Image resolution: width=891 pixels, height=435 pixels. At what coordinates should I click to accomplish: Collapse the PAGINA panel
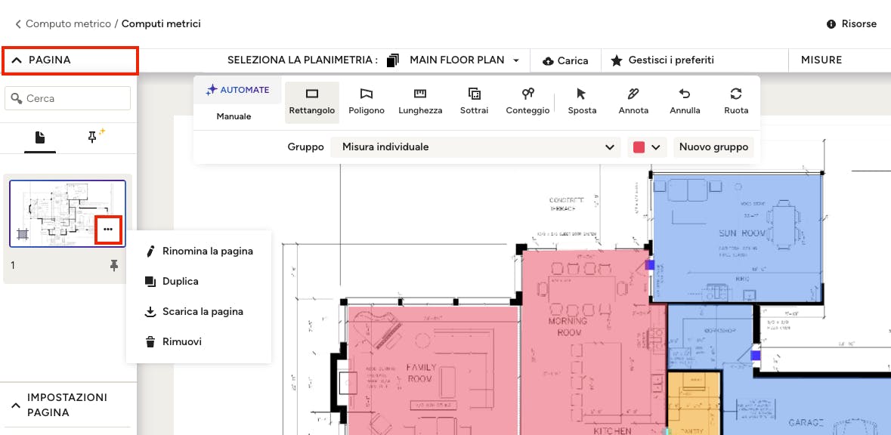pos(70,60)
